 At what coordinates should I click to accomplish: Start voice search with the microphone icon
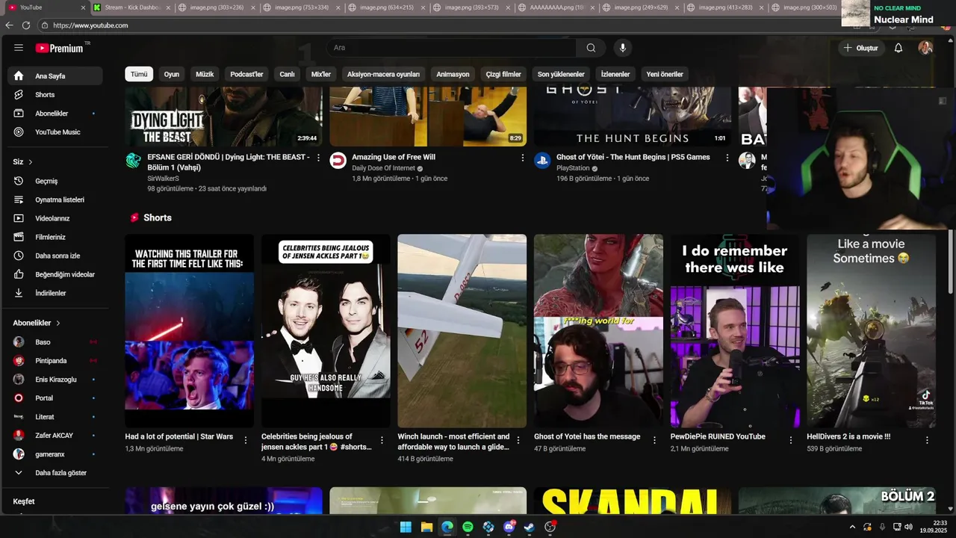click(622, 48)
